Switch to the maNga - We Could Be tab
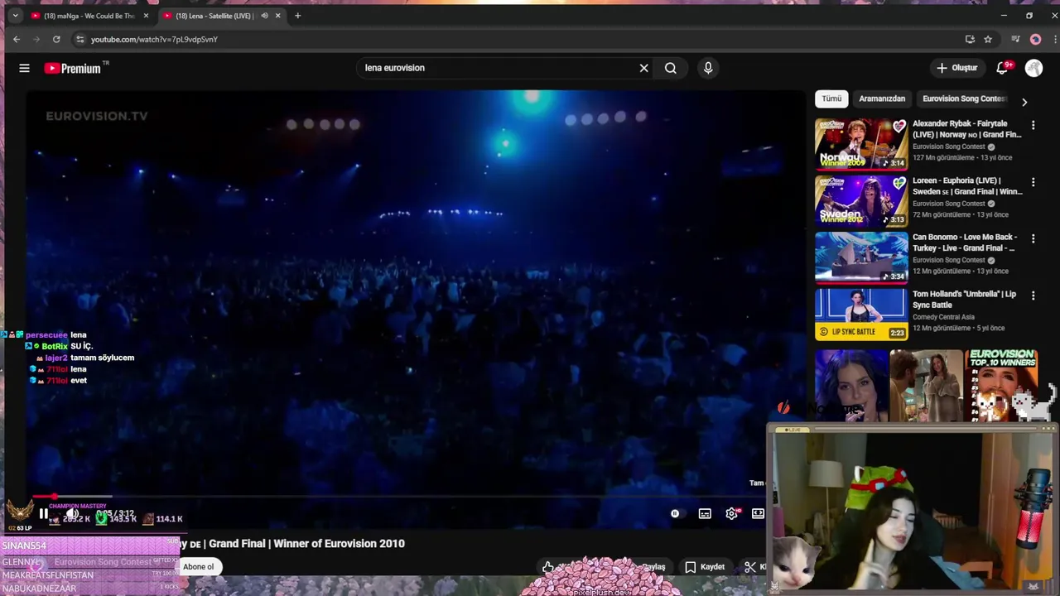1060x596 pixels. [x=89, y=15]
